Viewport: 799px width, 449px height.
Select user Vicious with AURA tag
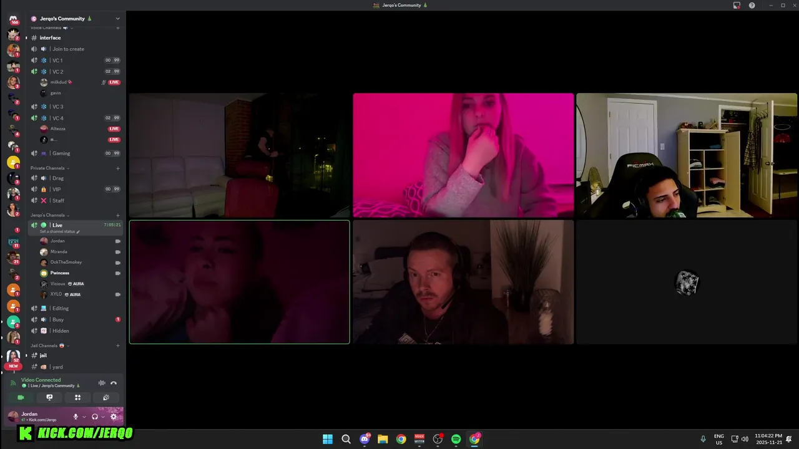pos(80,283)
